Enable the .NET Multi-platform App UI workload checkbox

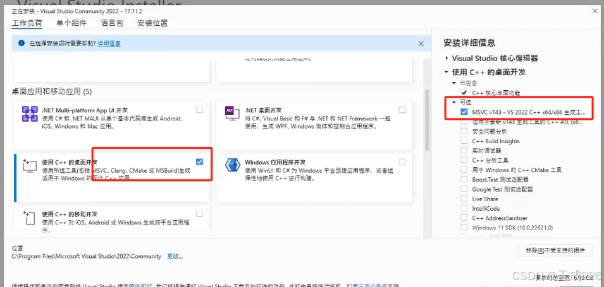[x=199, y=110]
